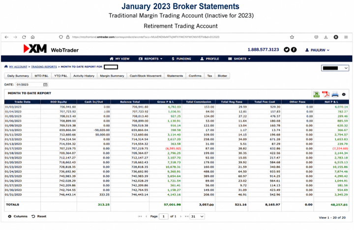The image size is (354, 230).
Task: Expand the SHORTS navigation dropdown
Action: coord(239,59)
